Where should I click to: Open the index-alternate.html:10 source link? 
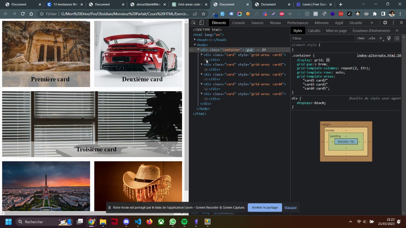pyautogui.click(x=379, y=55)
